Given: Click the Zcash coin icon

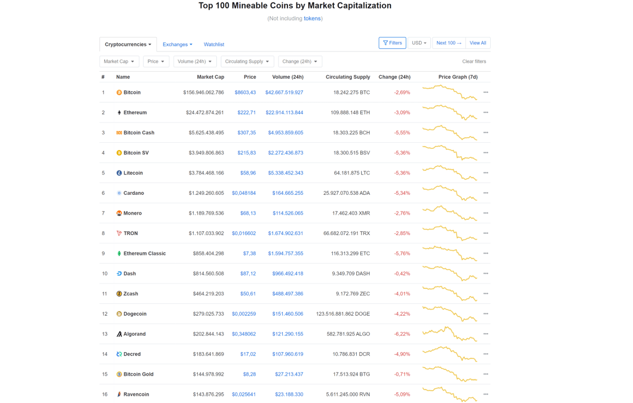Looking at the screenshot, I should 119,294.
